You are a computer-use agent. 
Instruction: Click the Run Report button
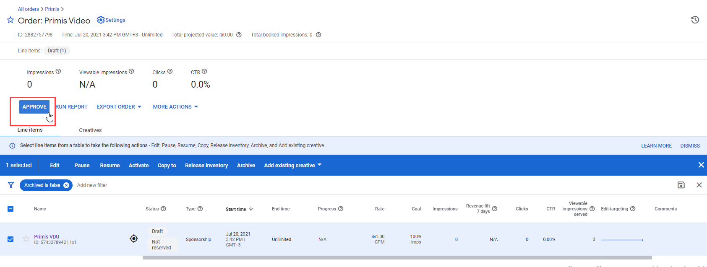(71, 107)
